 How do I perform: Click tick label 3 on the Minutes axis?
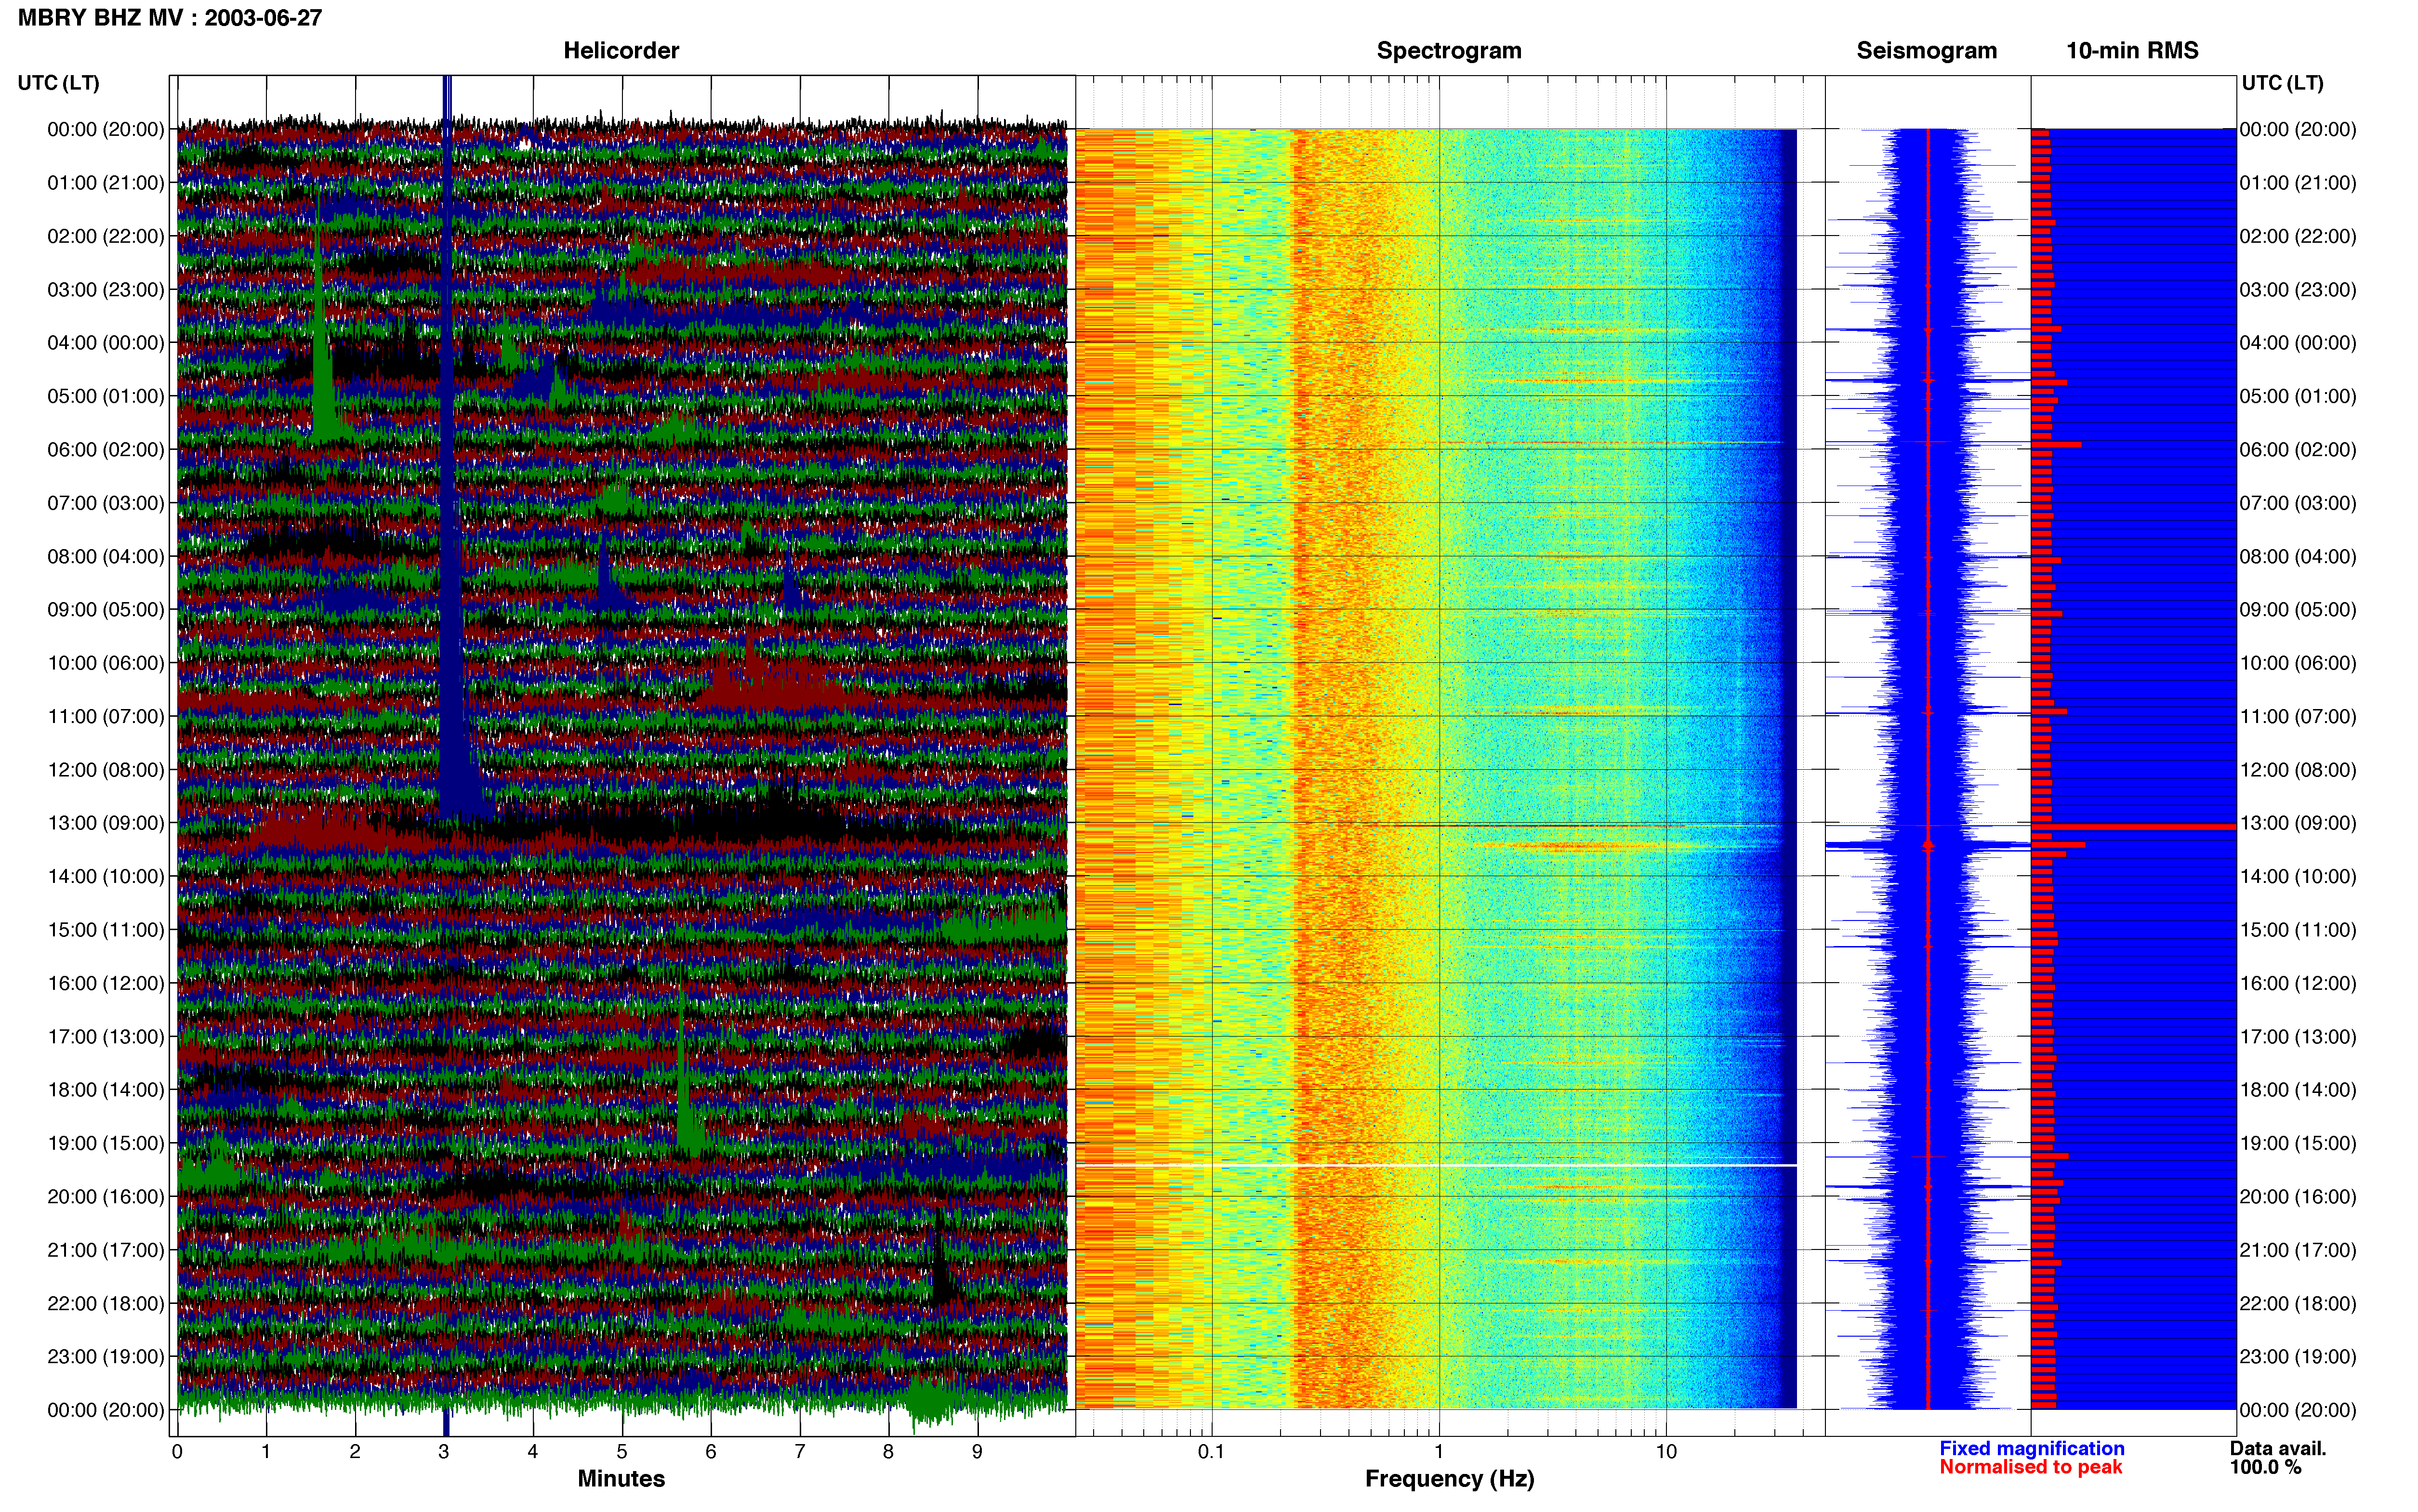coord(444,1452)
